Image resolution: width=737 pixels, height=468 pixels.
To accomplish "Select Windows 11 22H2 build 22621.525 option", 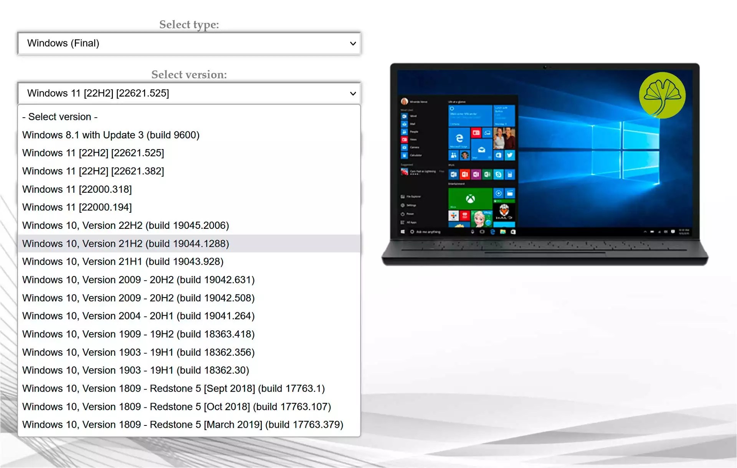I will tap(93, 153).
